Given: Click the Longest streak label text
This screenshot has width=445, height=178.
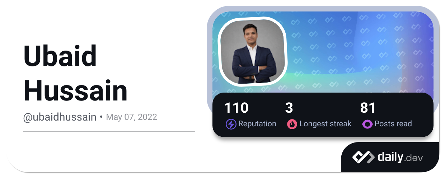Looking at the screenshot, I should 325,124.
